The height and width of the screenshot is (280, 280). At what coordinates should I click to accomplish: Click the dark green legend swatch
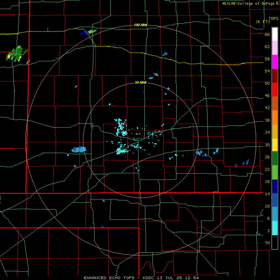(275, 158)
